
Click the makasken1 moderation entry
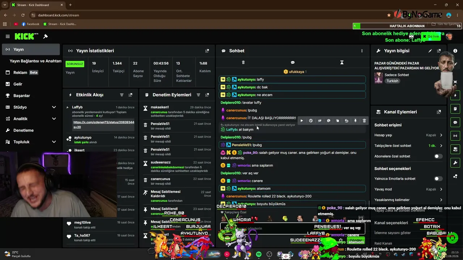178,111
